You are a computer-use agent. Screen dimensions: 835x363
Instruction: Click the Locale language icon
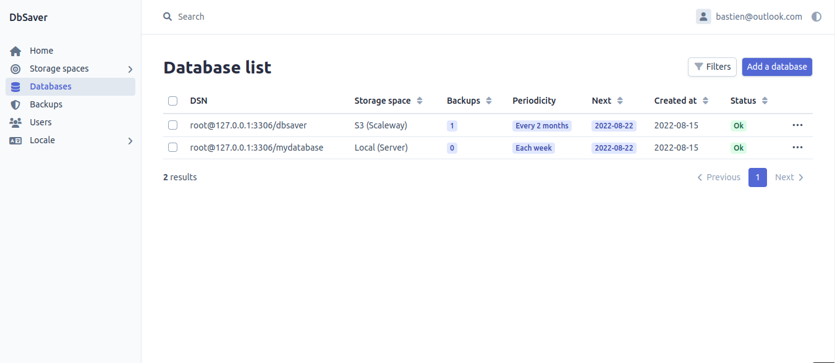point(15,141)
